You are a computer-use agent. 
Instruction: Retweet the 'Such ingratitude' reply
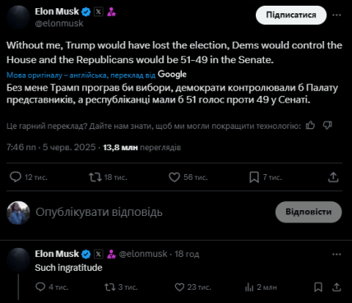(x=109, y=287)
